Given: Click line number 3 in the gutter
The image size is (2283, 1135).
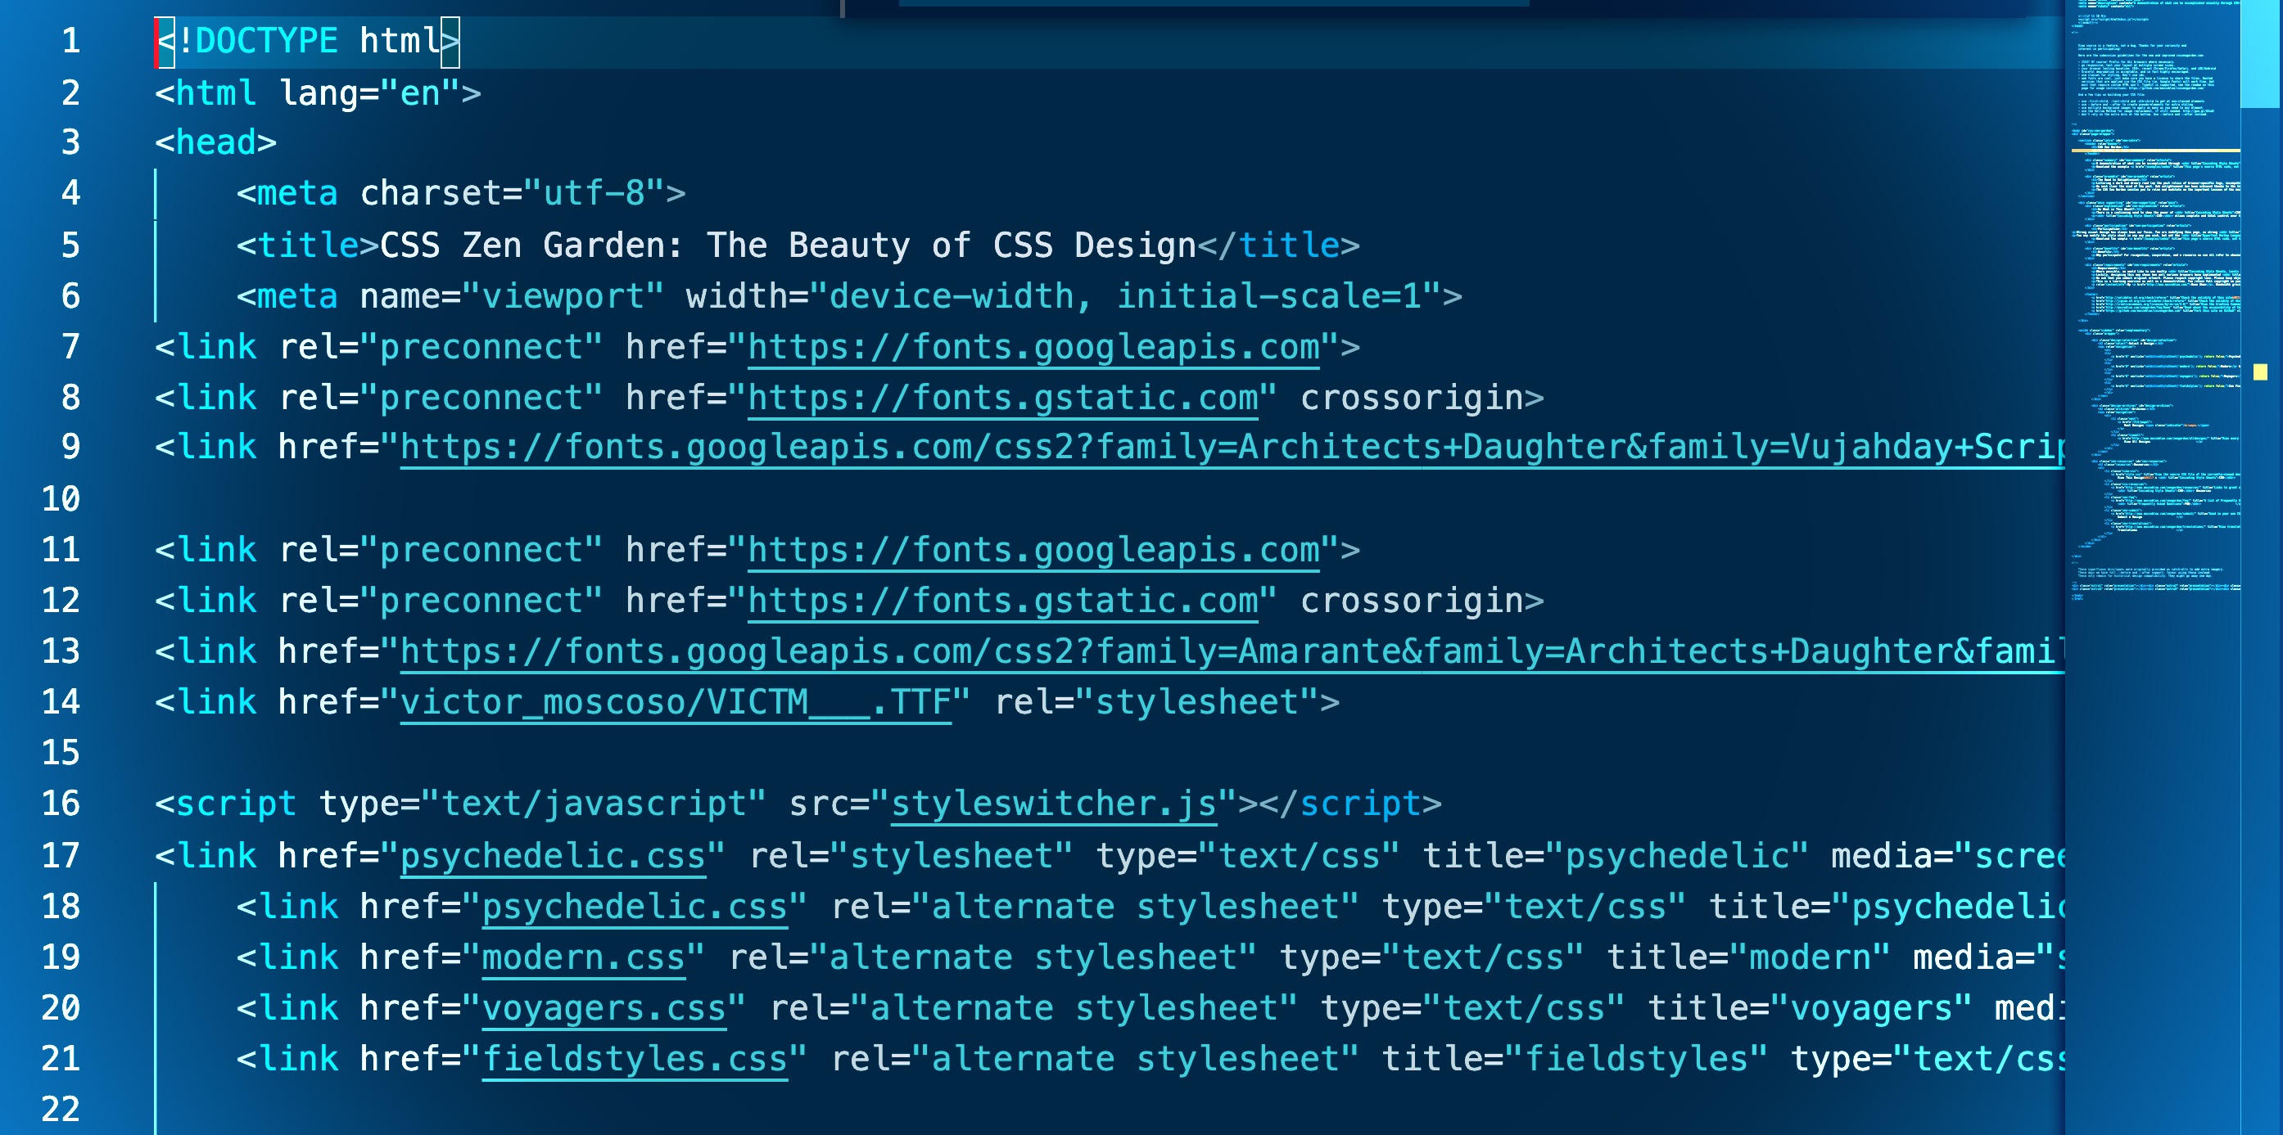Looking at the screenshot, I should [x=71, y=142].
